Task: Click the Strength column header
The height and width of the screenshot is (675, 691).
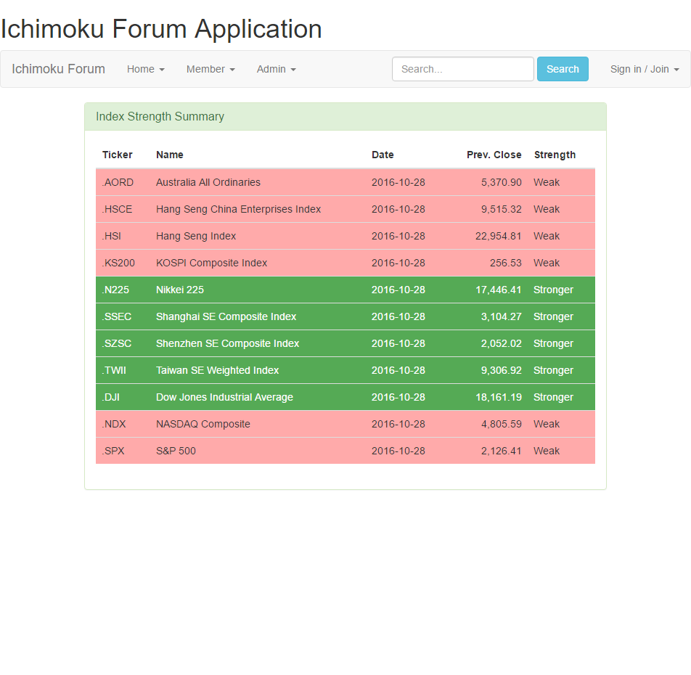Action: pos(555,155)
